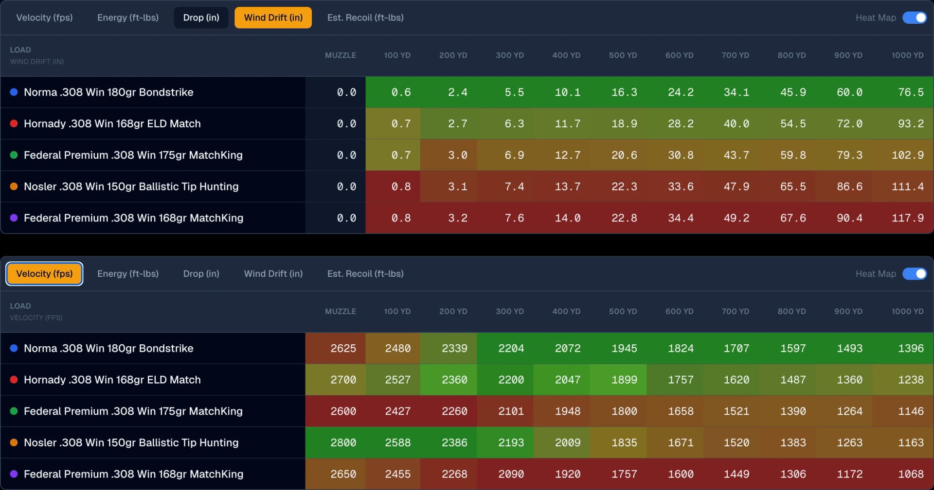
Task: Click velocity value 1396 cell
Action: 903,349
